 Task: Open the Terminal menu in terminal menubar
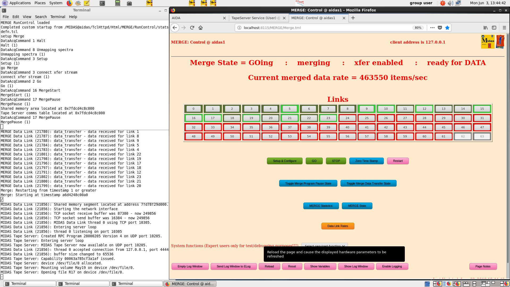point(58,17)
